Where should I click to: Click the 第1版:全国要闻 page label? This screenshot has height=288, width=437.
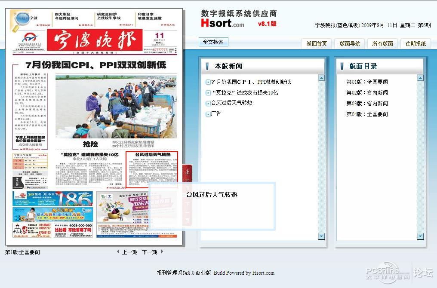(x=22, y=252)
